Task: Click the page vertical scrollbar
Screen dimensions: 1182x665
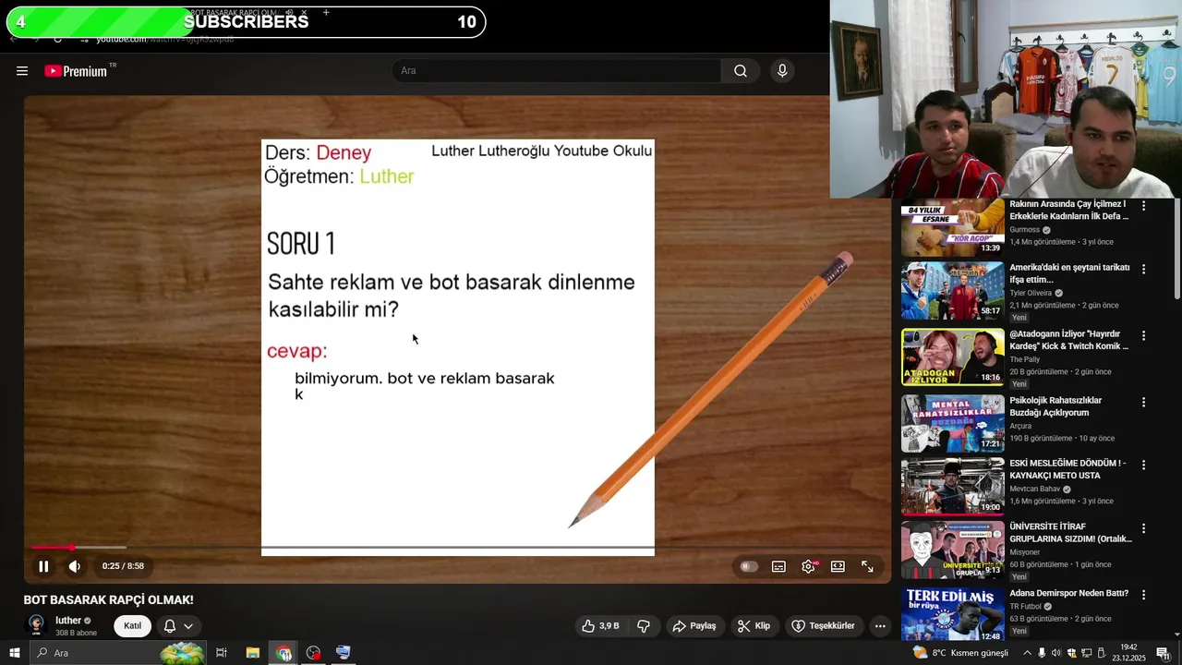Action: point(1177,249)
